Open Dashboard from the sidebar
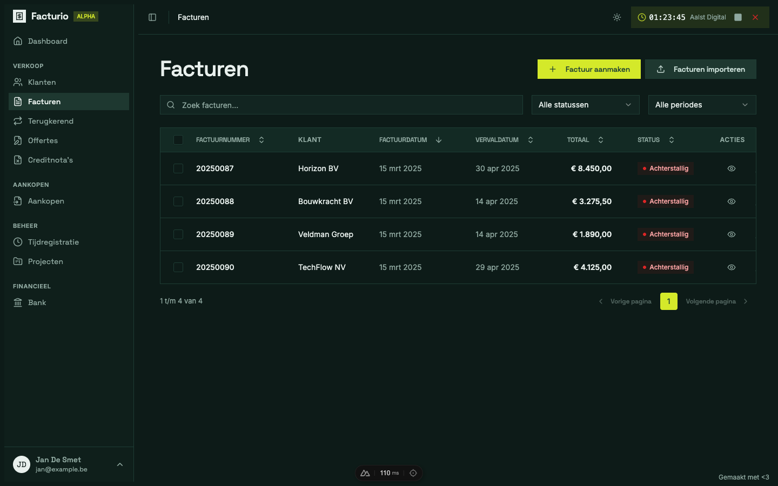Viewport: 778px width, 486px height. click(x=69, y=41)
